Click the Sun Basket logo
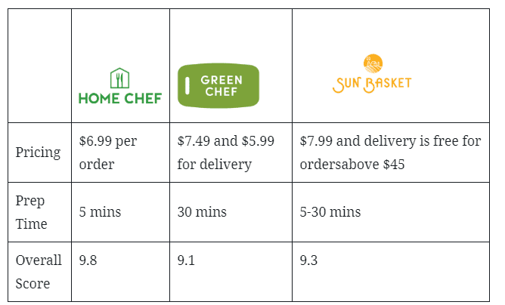This screenshot has height=305, width=505. [x=372, y=74]
